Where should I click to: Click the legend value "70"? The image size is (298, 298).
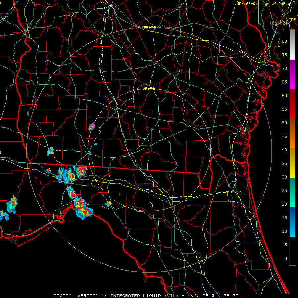click(284, 69)
